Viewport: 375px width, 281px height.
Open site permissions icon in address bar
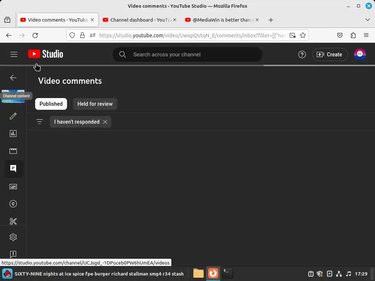[93, 35]
